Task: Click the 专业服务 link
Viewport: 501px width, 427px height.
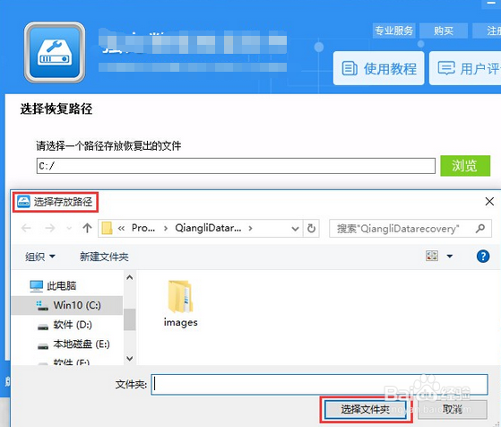Action: [x=394, y=30]
